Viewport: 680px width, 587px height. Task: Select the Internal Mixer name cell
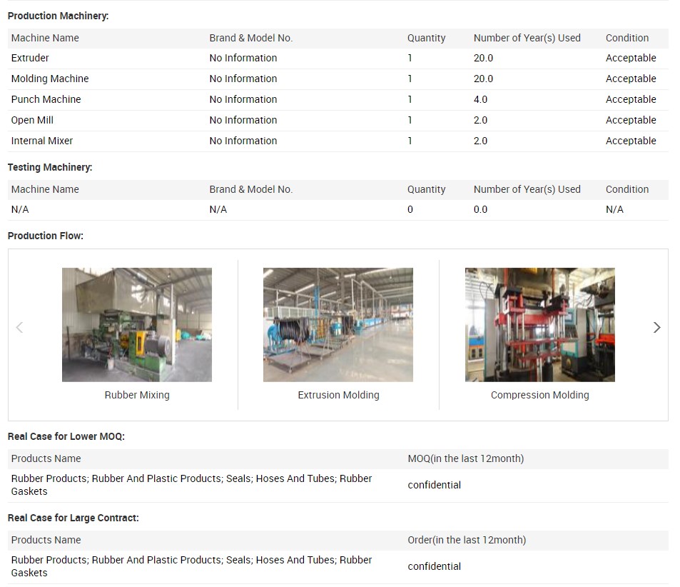42,141
